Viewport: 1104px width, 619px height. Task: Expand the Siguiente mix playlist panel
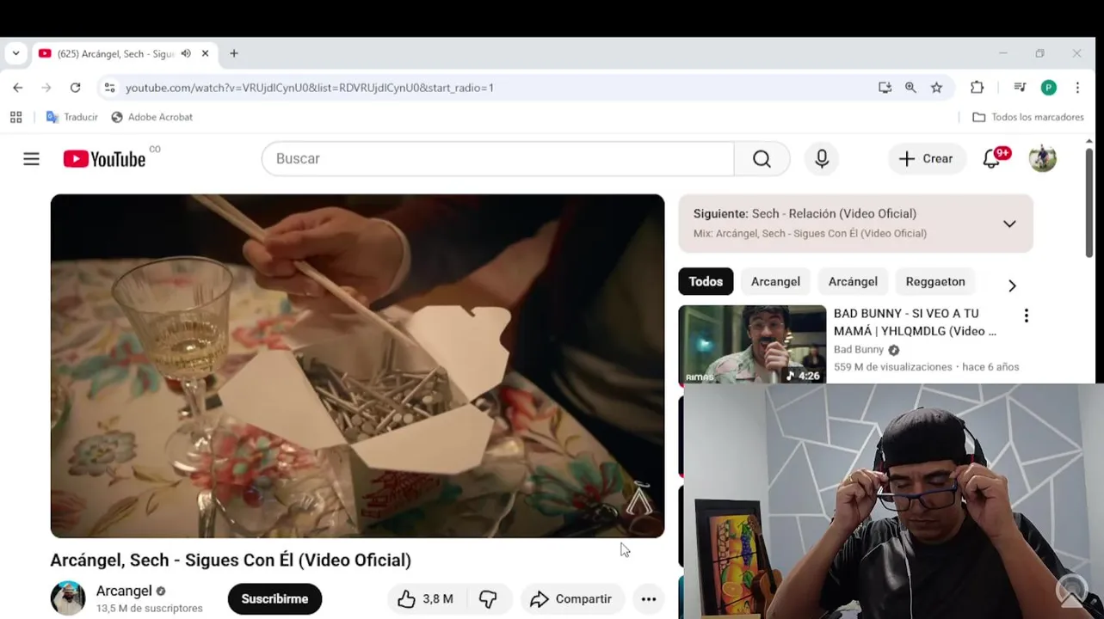(x=1009, y=224)
